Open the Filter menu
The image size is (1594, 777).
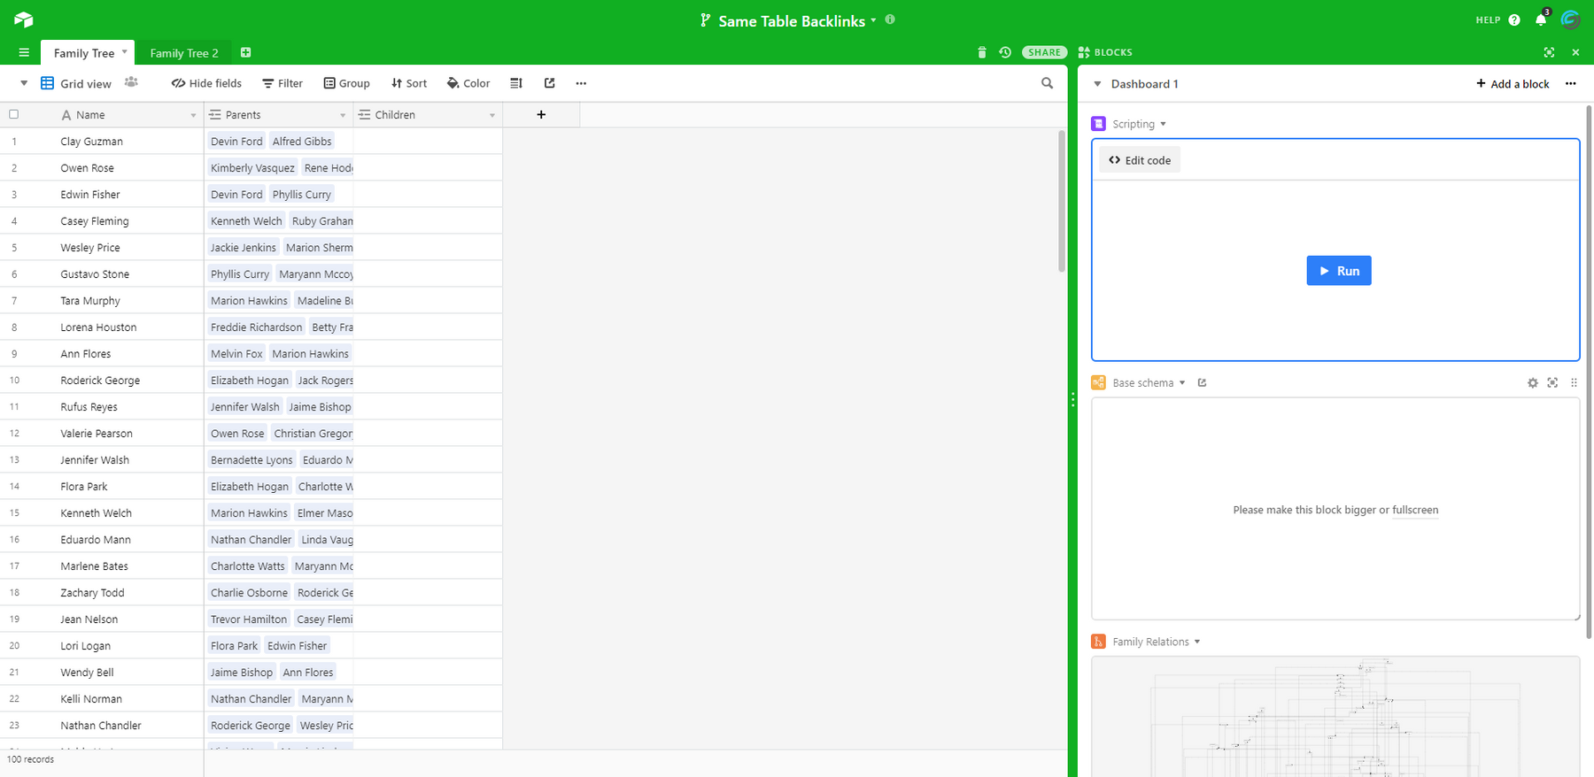click(282, 83)
